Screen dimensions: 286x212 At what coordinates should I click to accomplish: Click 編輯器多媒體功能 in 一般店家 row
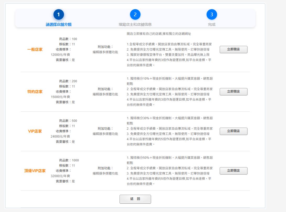105,52
